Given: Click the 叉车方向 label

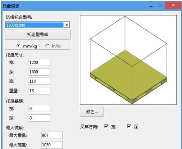Looking at the screenshot, I should tap(89, 126).
